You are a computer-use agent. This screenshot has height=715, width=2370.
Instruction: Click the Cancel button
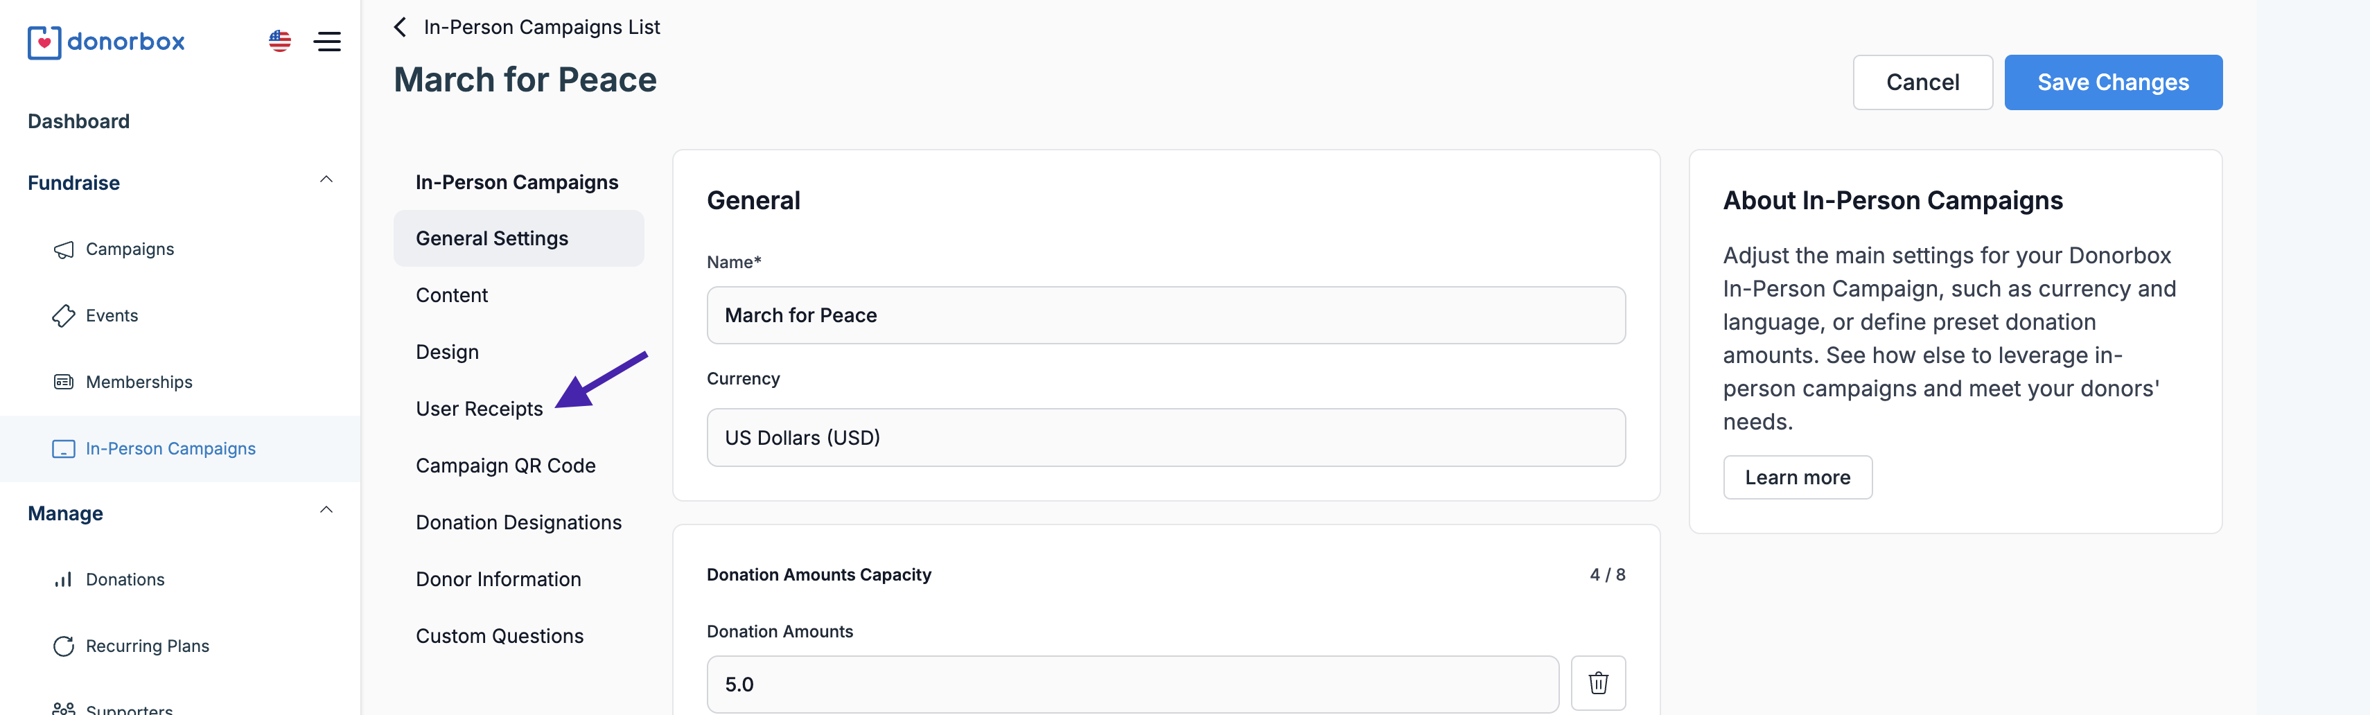point(1923,83)
